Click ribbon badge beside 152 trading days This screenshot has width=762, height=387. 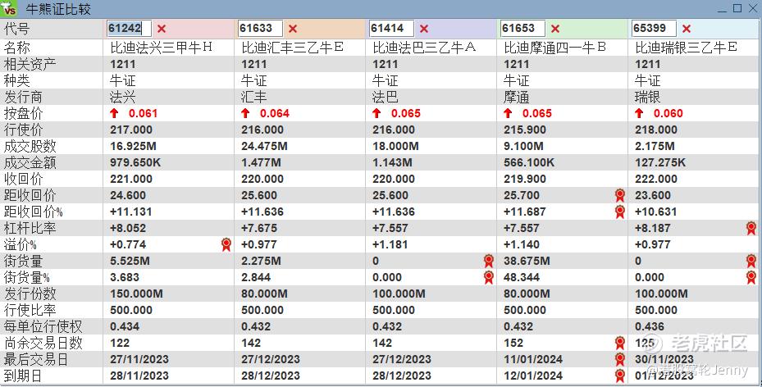[x=619, y=343]
